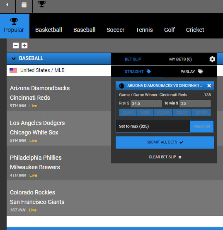Click the trophy icon in top bar
This screenshot has height=230, width=223.
tap(42, 4)
